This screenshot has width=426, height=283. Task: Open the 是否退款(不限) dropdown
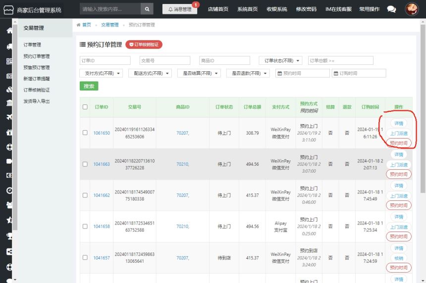[x=248, y=73]
